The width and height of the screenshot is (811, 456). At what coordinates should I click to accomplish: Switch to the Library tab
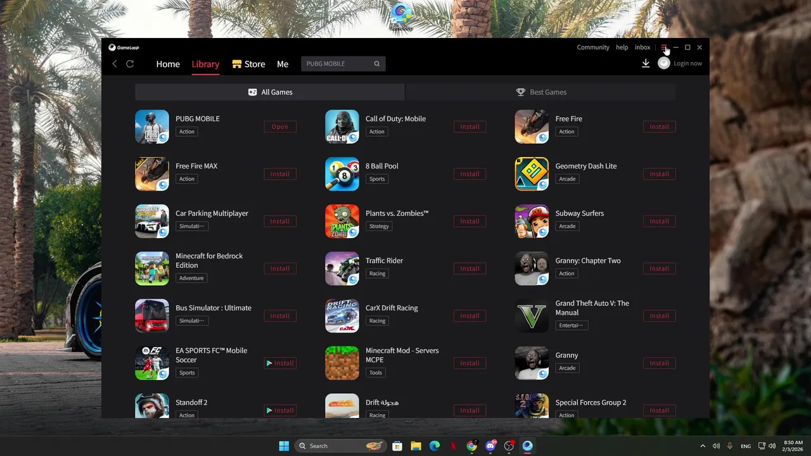tap(205, 64)
